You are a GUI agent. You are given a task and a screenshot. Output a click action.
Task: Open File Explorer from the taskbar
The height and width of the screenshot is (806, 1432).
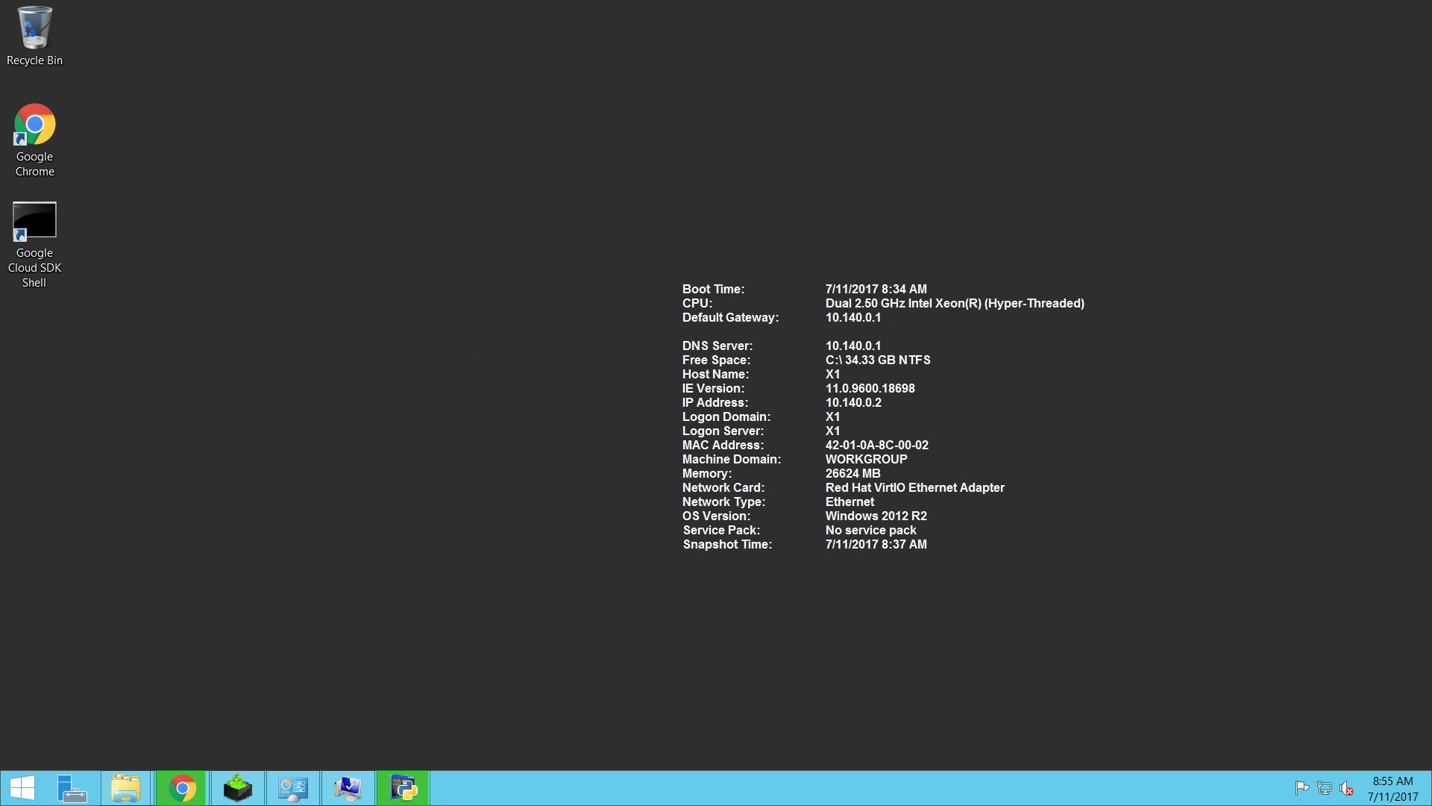125,788
